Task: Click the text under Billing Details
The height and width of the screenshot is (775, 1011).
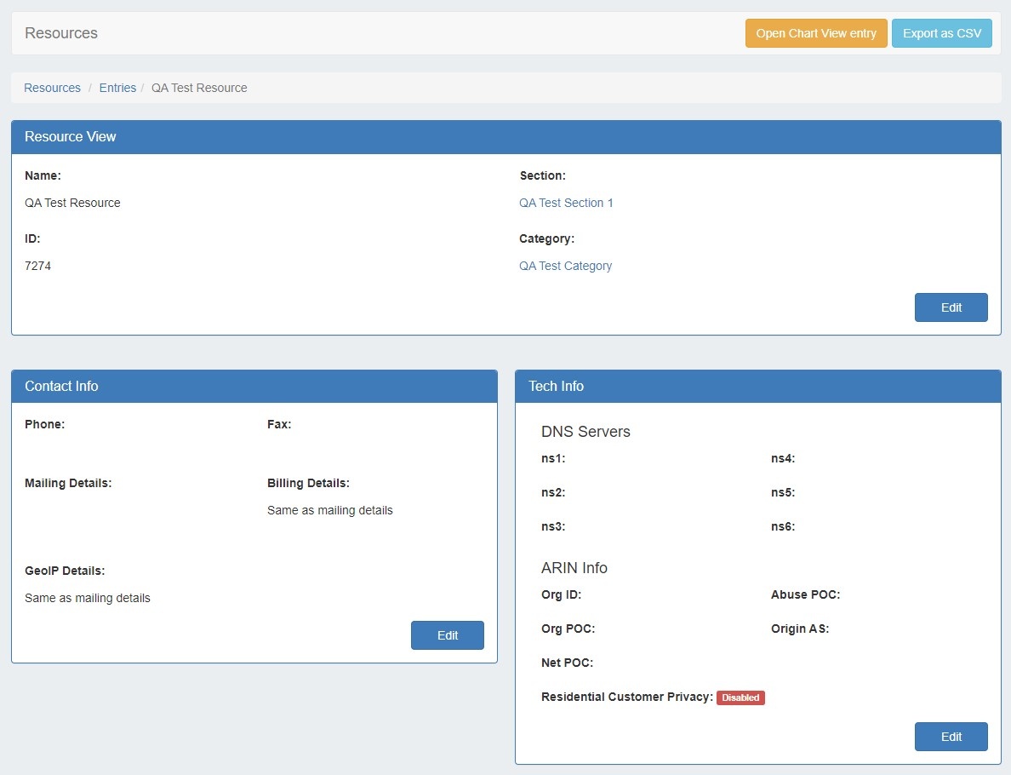Action: tap(329, 510)
